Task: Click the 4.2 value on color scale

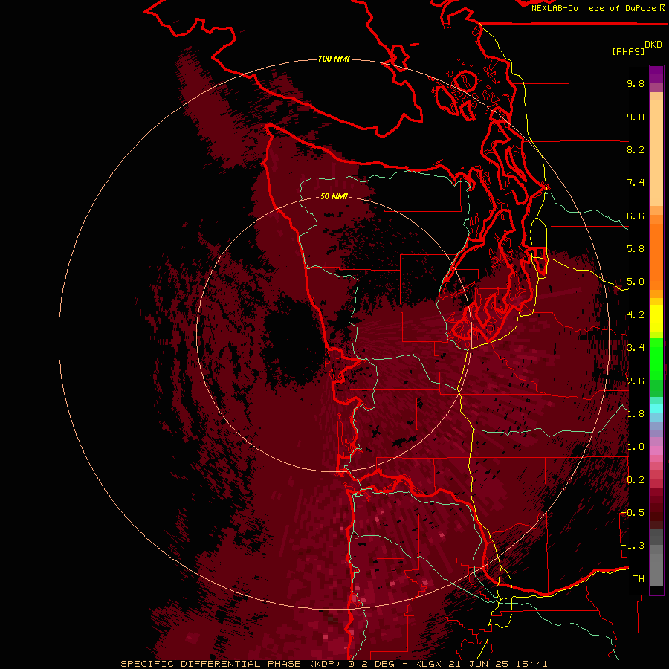Action: coord(636,315)
